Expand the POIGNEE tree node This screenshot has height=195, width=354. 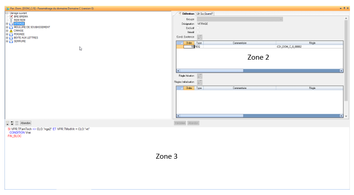click(7, 34)
